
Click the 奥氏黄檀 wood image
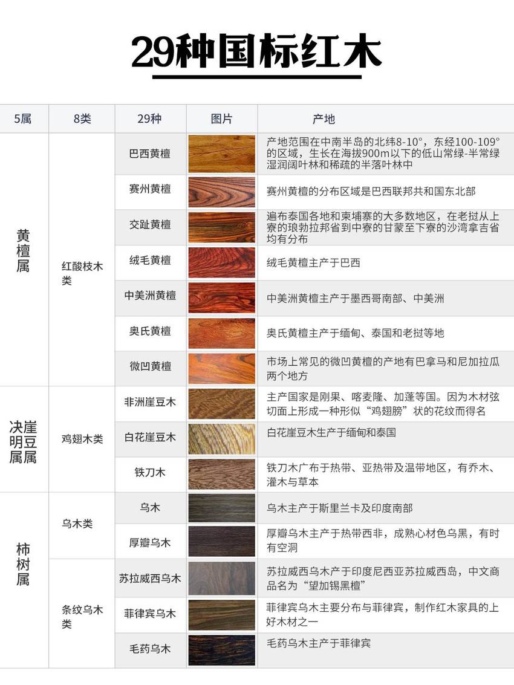click(221, 333)
